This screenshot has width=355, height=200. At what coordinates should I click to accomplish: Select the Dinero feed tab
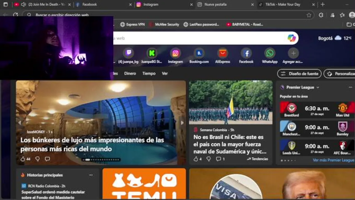[x=130, y=73]
